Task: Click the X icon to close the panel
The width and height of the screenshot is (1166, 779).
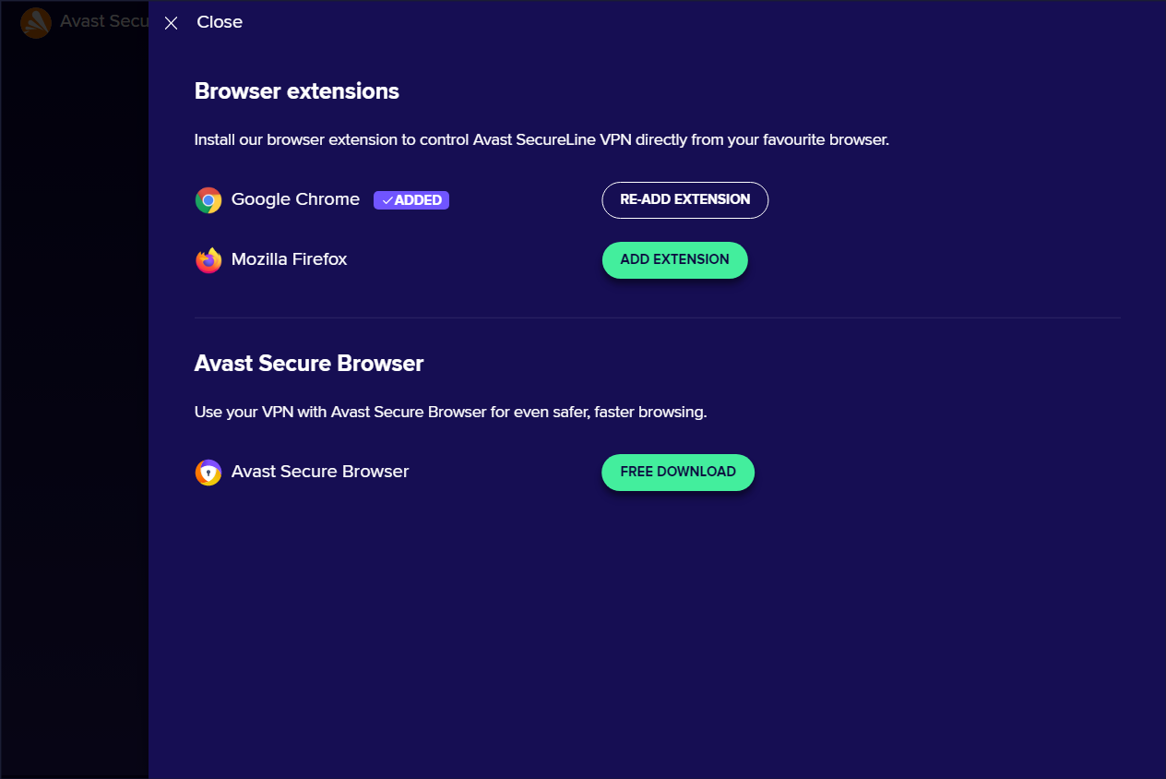Action: point(171,23)
